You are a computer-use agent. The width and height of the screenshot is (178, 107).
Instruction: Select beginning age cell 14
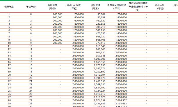click(31, 59)
